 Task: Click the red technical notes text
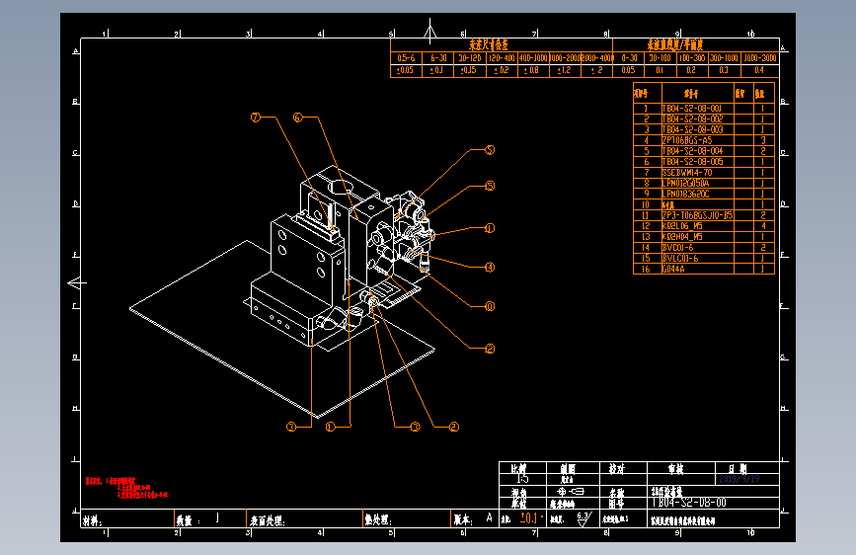[126, 488]
